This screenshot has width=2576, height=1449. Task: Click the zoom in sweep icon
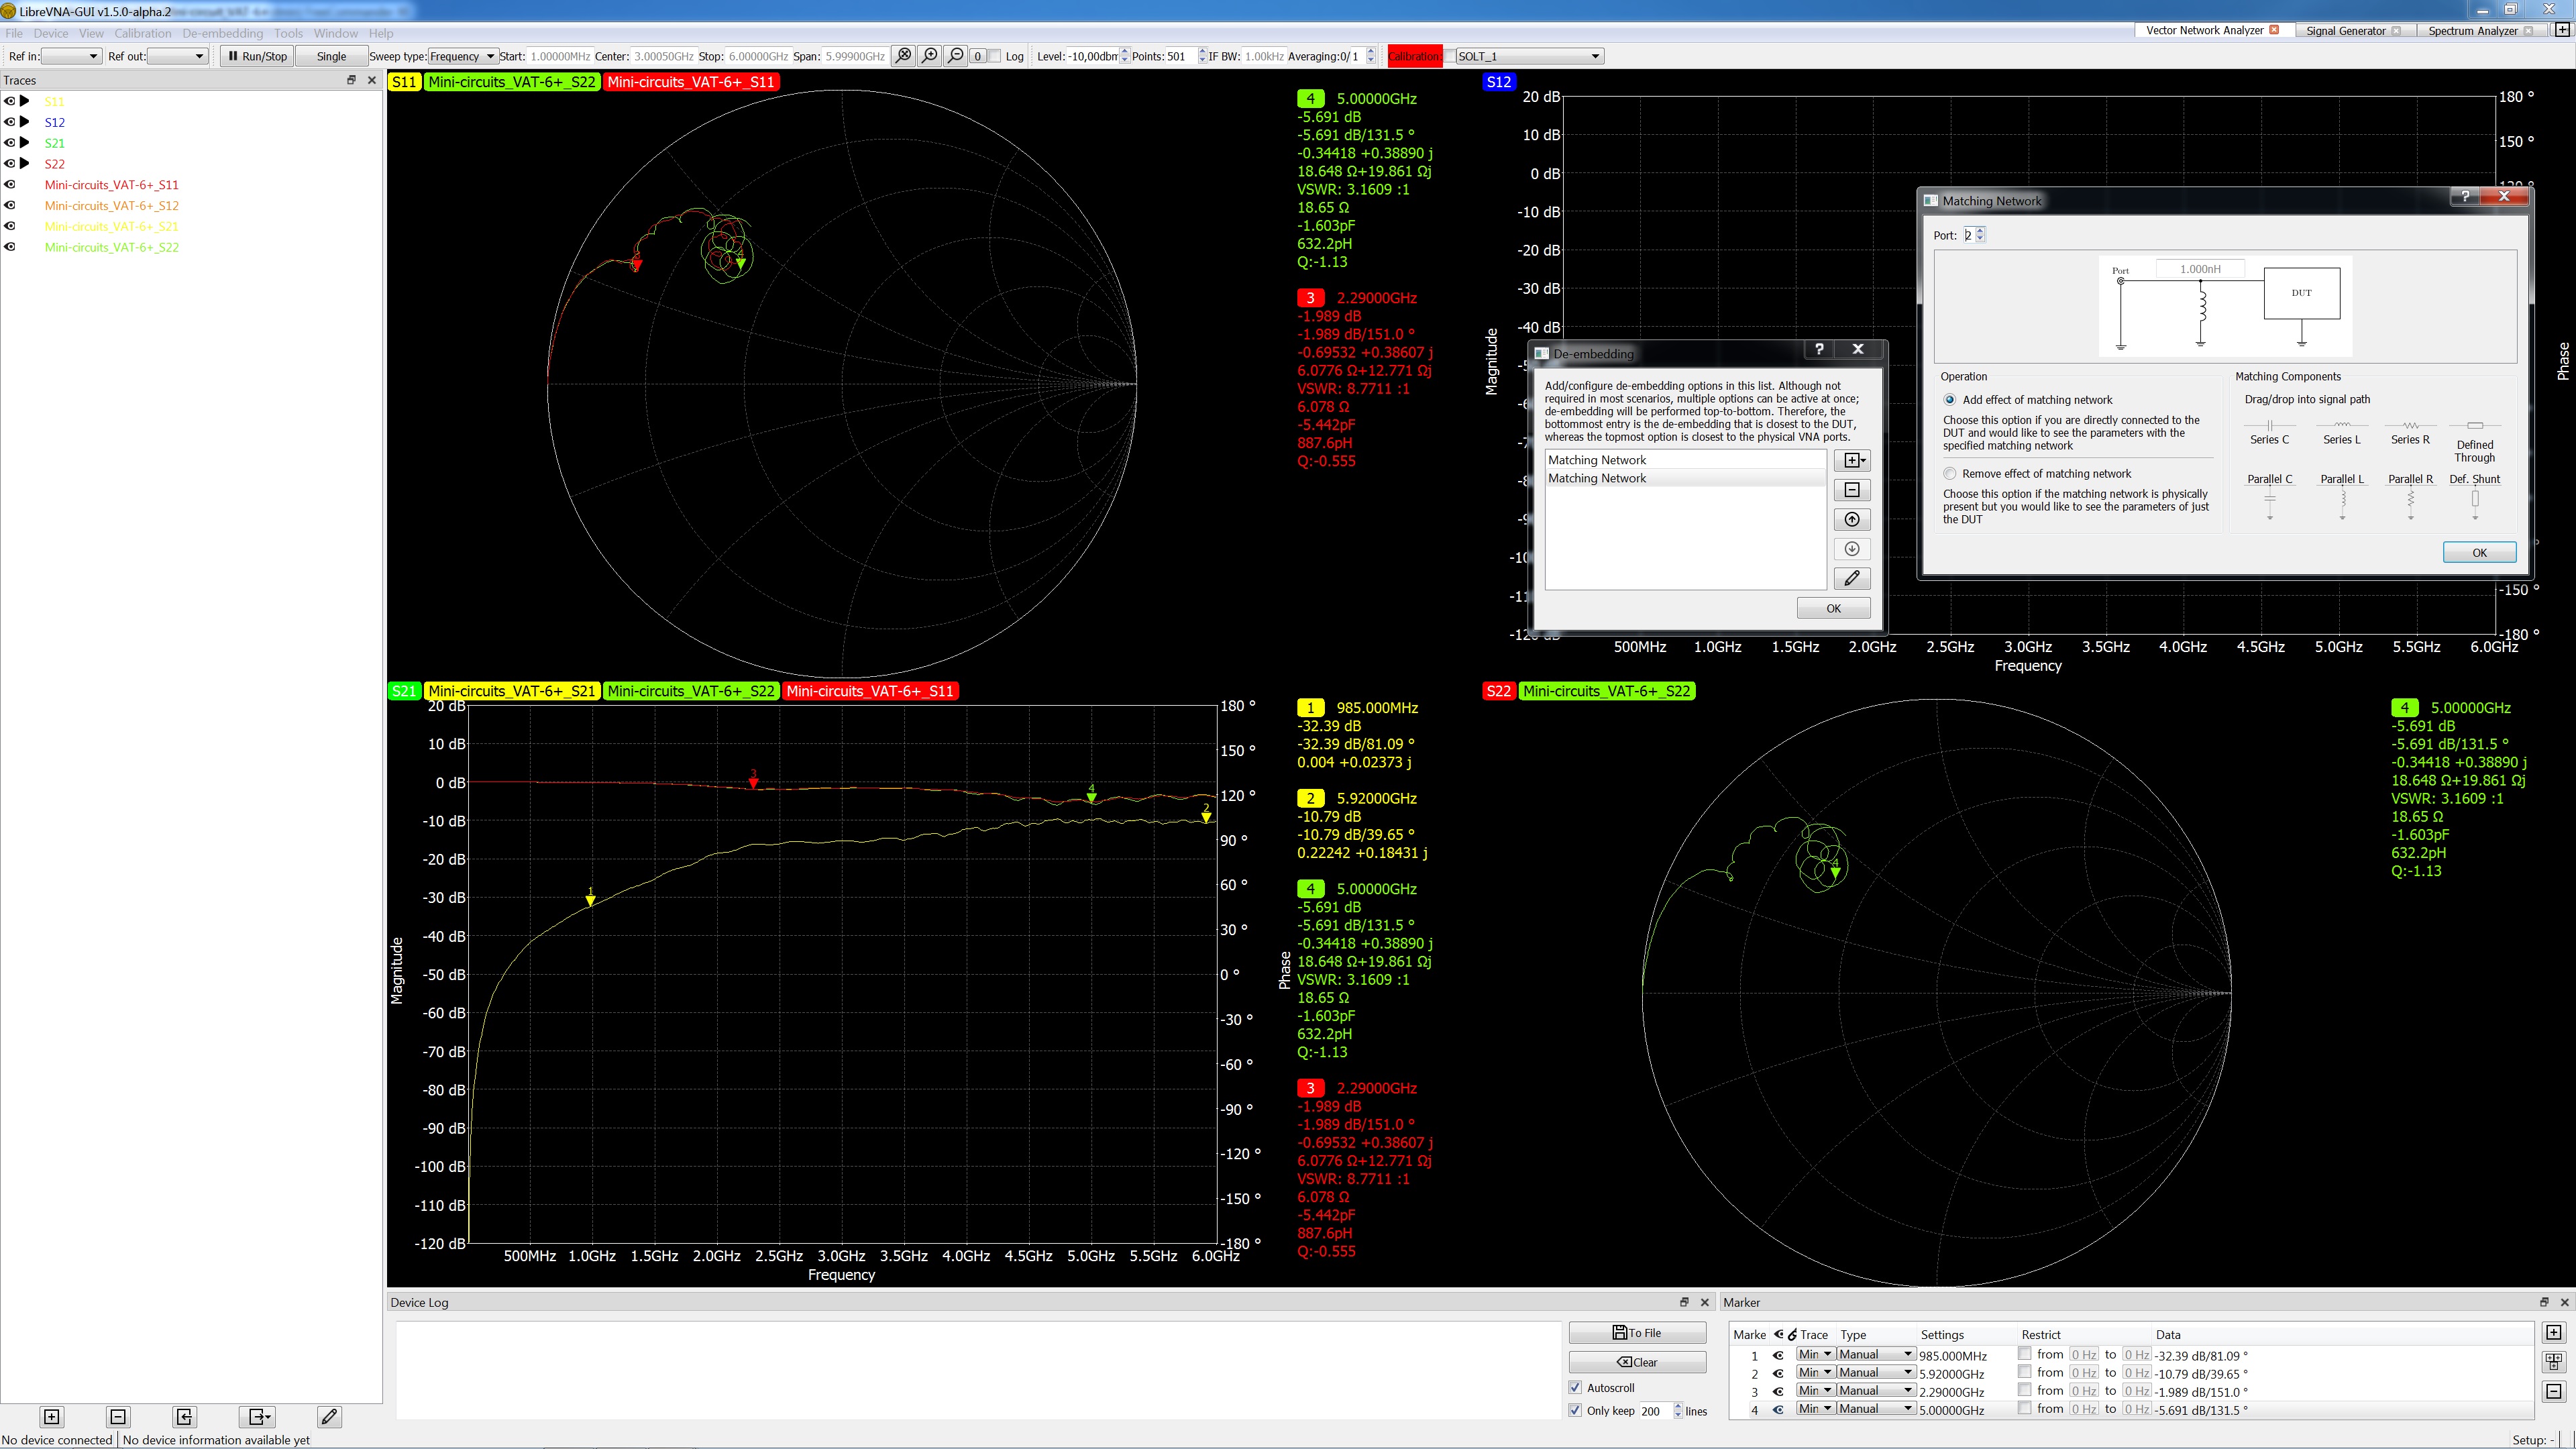click(930, 56)
